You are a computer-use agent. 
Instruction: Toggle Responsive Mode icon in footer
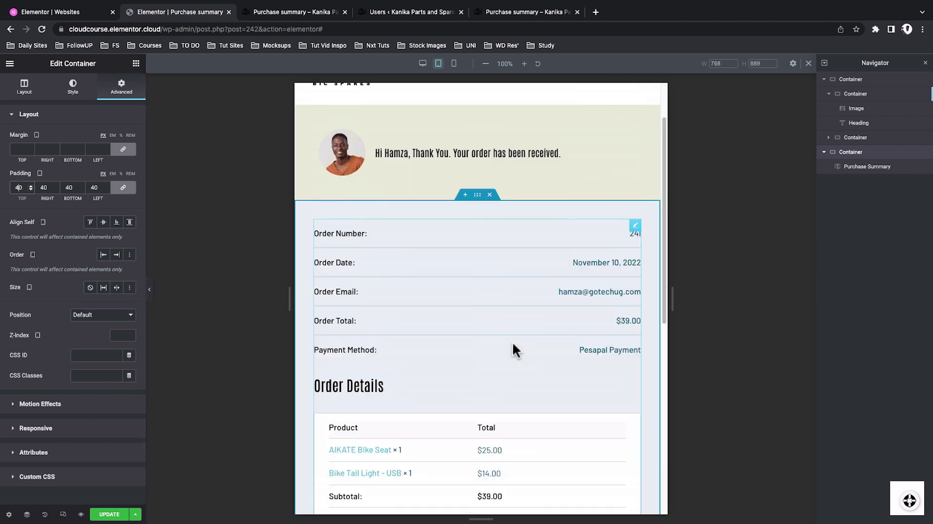tap(63, 515)
